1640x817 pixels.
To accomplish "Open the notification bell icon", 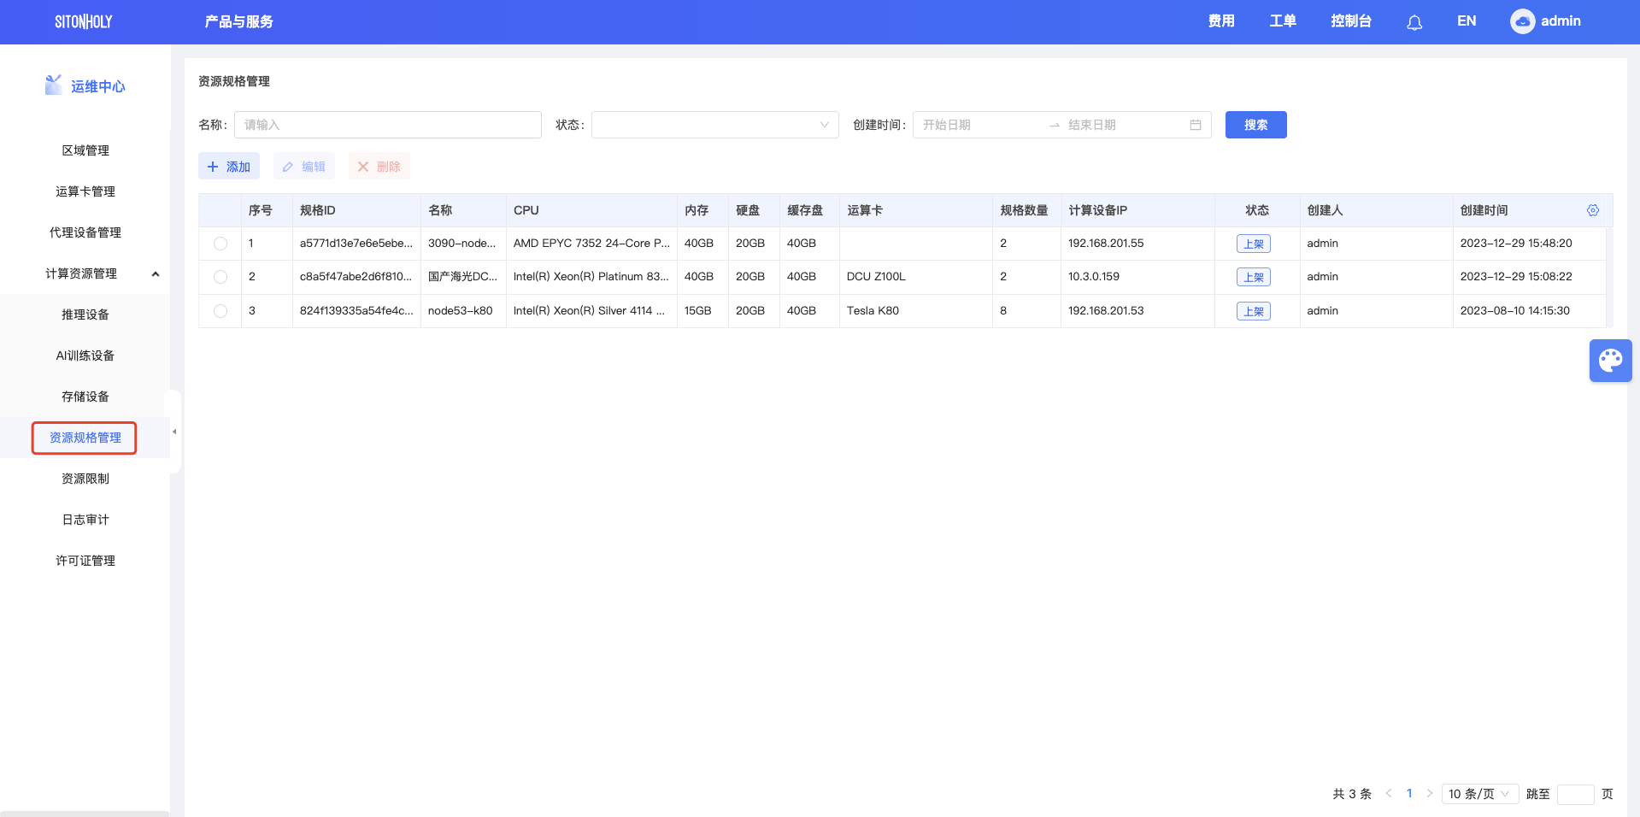I will 1414,22.
